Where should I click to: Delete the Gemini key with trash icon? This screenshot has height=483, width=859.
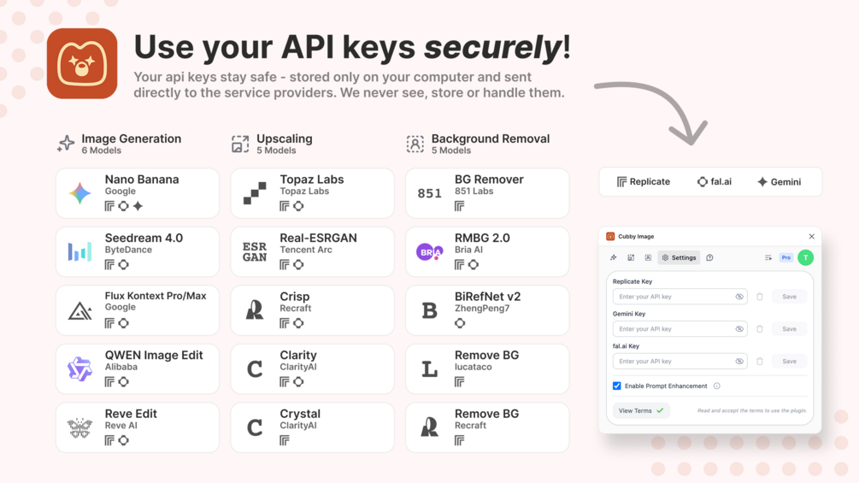759,329
